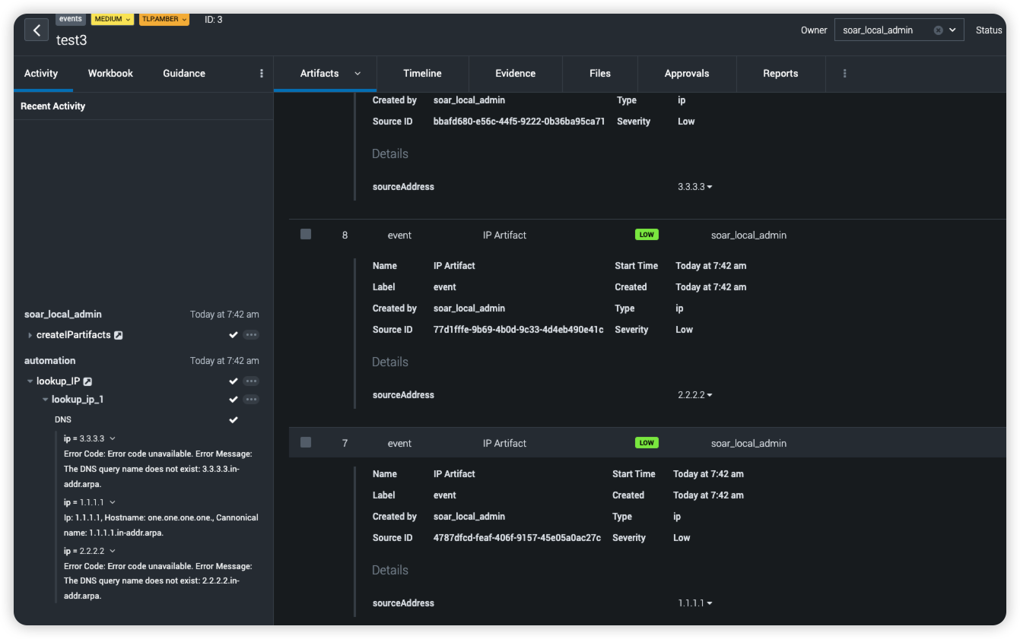Open lookup_IP playbook external link icon
The image size is (1020, 639).
click(x=87, y=381)
